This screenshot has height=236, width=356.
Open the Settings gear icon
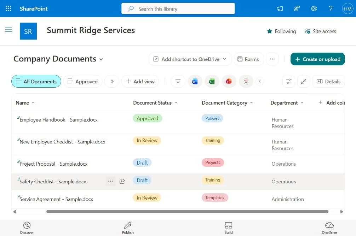click(x=314, y=8)
